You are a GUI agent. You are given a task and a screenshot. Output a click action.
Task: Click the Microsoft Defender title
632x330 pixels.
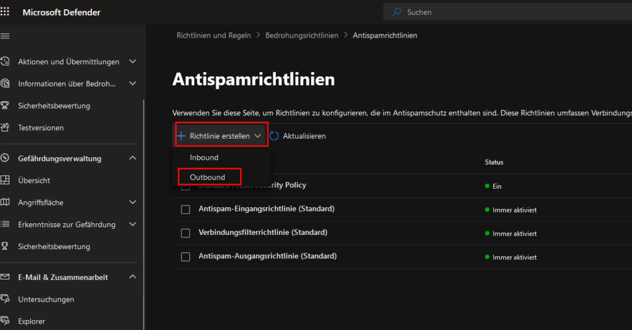click(x=61, y=12)
